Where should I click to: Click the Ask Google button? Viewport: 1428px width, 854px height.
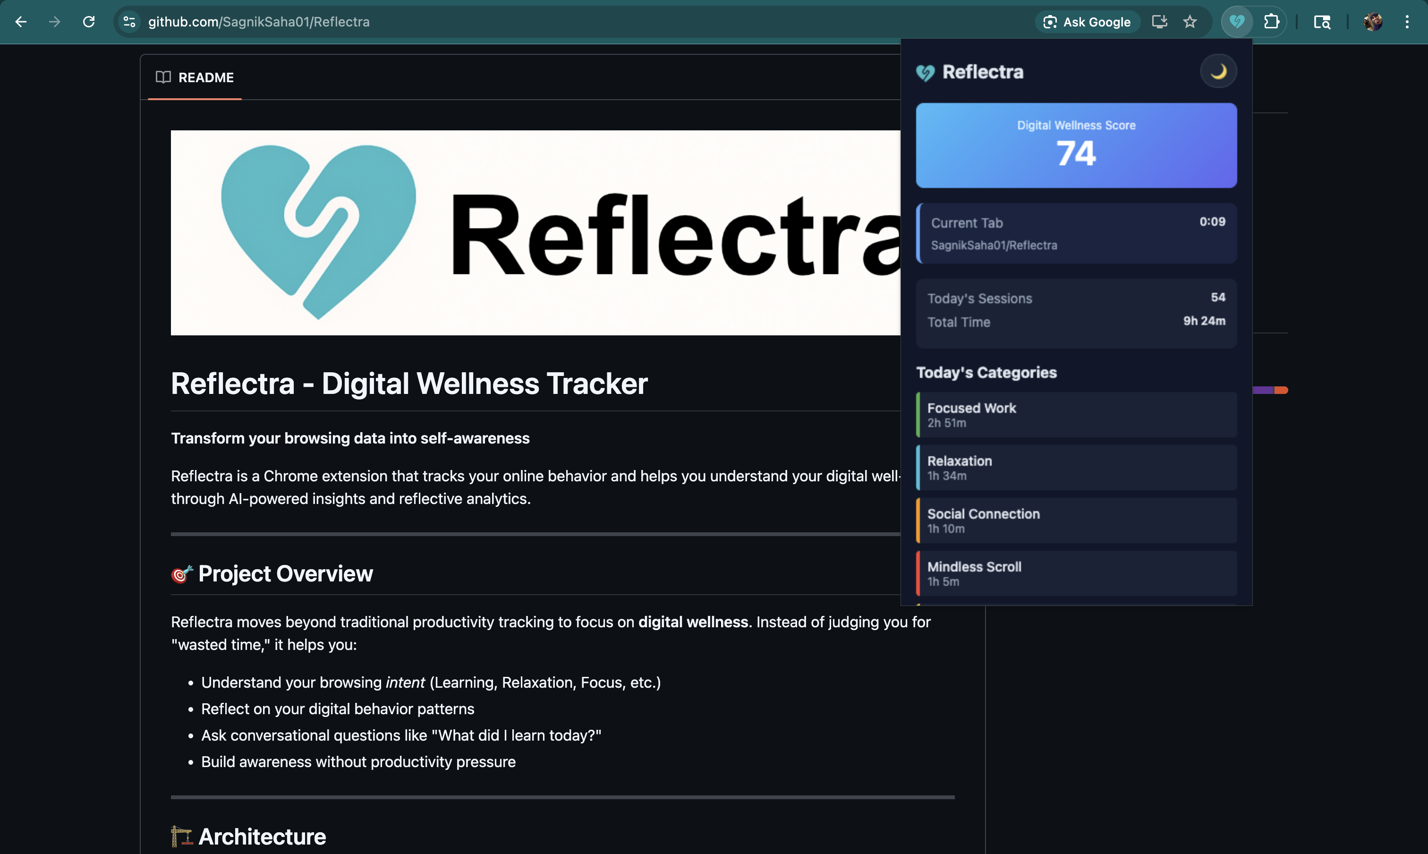click(1087, 22)
